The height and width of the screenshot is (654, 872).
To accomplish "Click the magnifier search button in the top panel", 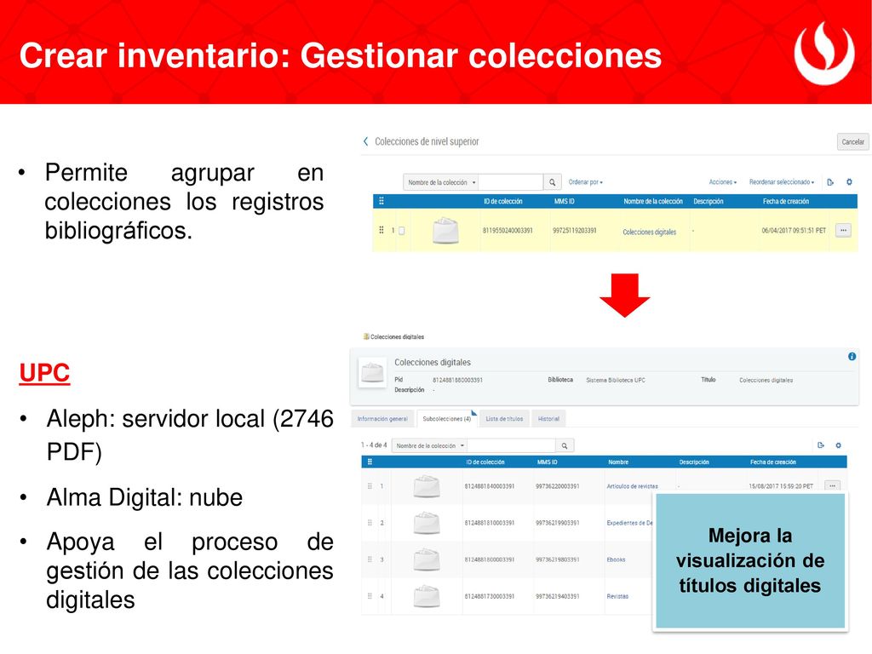I will [x=552, y=182].
